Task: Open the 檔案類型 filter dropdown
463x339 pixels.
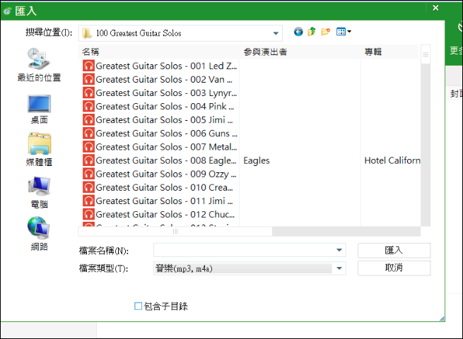Action: (x=339, y=268)
